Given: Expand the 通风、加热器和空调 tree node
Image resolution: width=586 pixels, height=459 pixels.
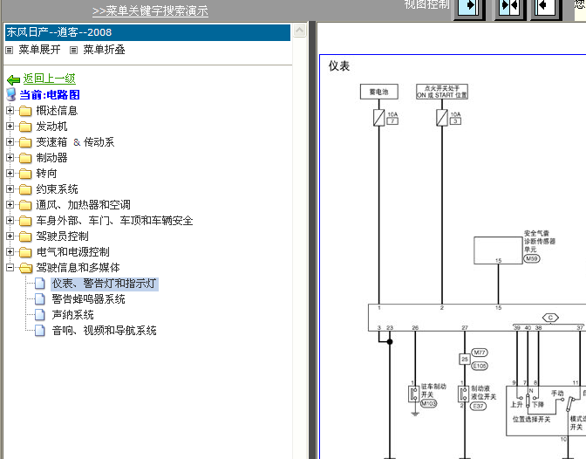Looking at the screenshot, I should click(x=10, y=205).
